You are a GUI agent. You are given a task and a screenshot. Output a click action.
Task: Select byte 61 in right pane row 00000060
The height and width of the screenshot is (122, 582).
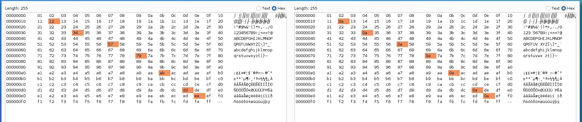point(329,50)
